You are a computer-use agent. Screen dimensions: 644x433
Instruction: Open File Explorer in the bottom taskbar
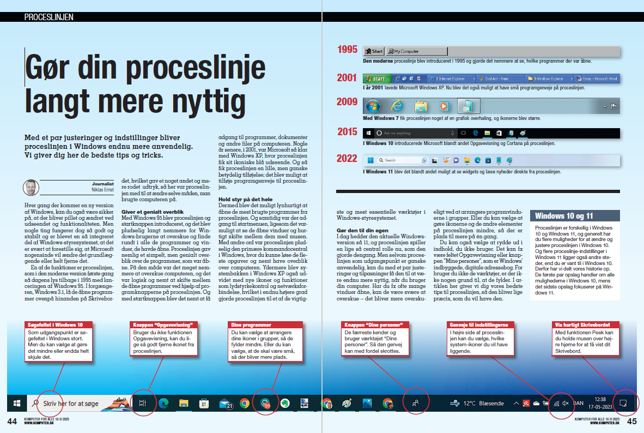tap(184, 404)
